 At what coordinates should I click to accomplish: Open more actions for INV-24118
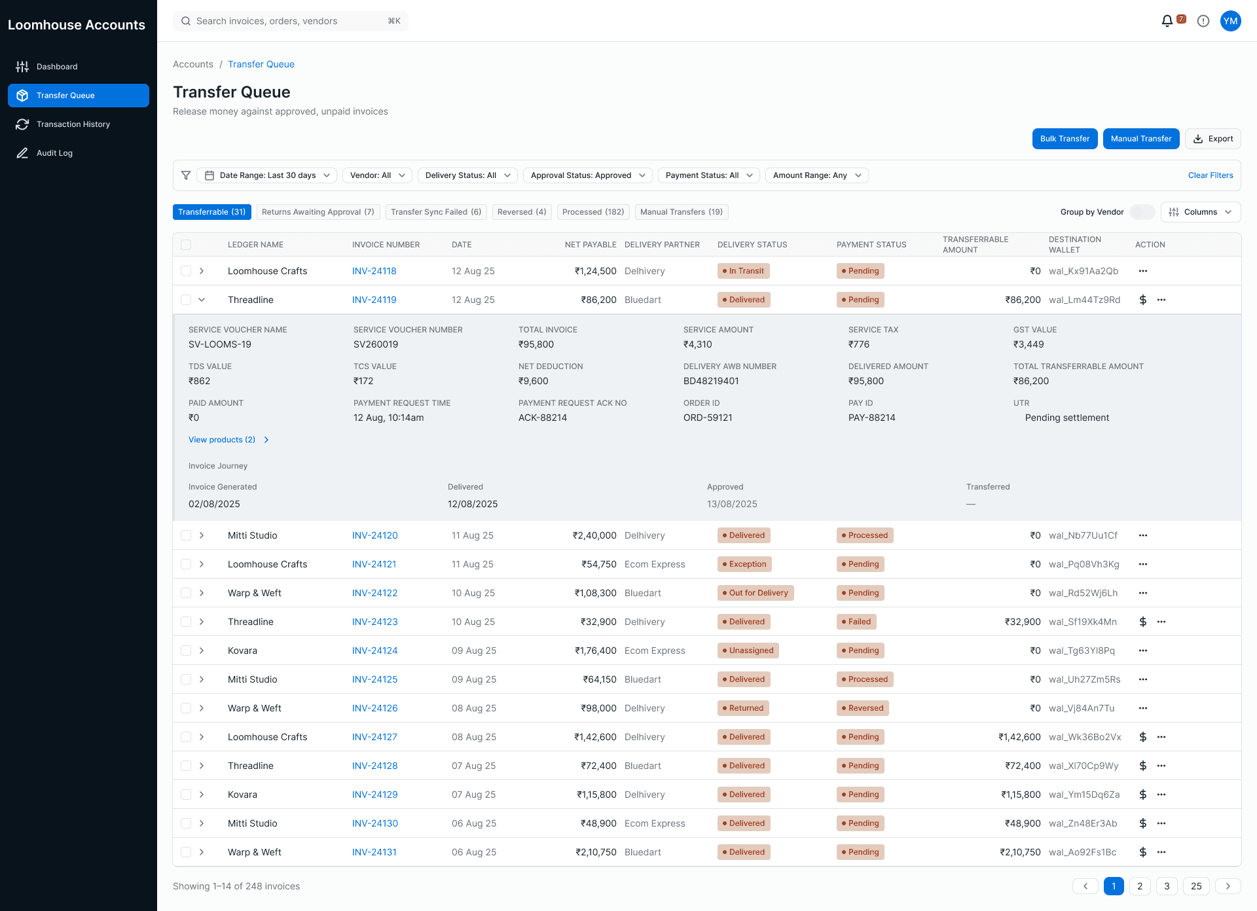[x=1142, y=271]
